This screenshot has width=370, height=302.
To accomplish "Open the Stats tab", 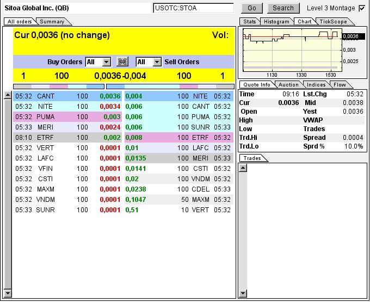I will [250, 21].
